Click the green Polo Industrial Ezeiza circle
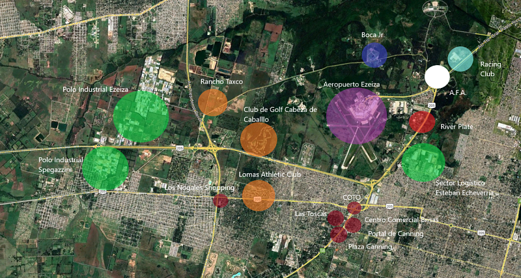 pyautogui.click(x=141, y=117)
